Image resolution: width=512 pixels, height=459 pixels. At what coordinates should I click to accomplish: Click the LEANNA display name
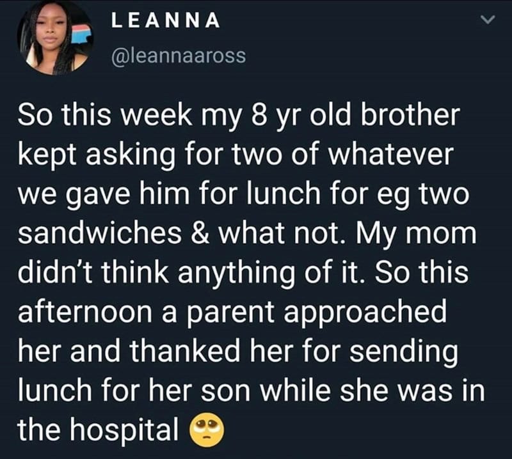166,20
